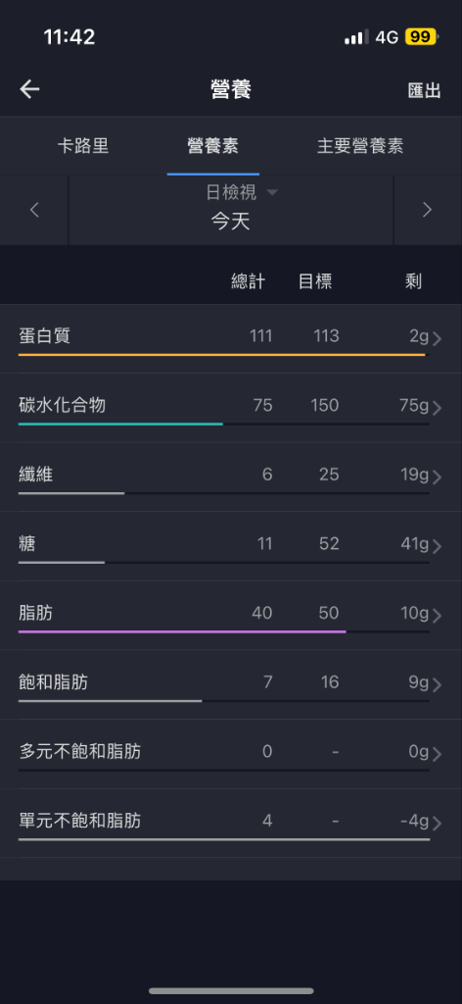The image size is (462, 1004).
Task: Tap the 今天 date label
Action: coord(231,222)
